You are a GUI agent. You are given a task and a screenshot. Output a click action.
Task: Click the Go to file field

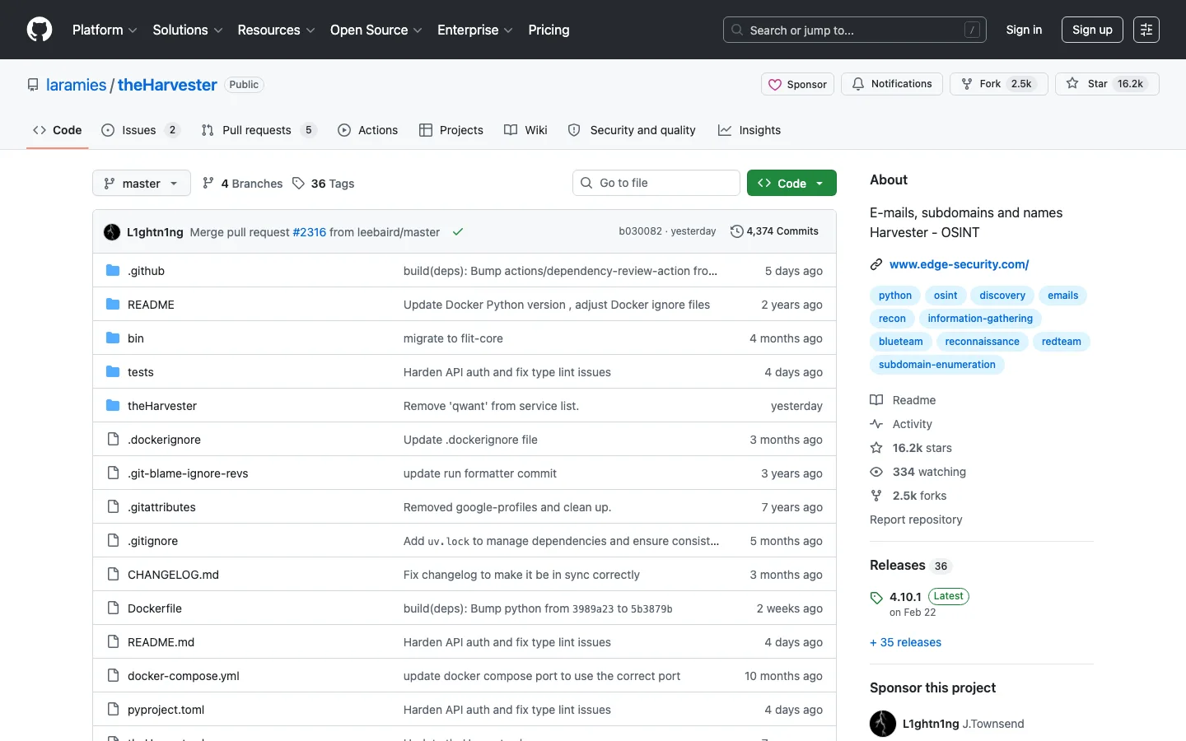point(656,183)
